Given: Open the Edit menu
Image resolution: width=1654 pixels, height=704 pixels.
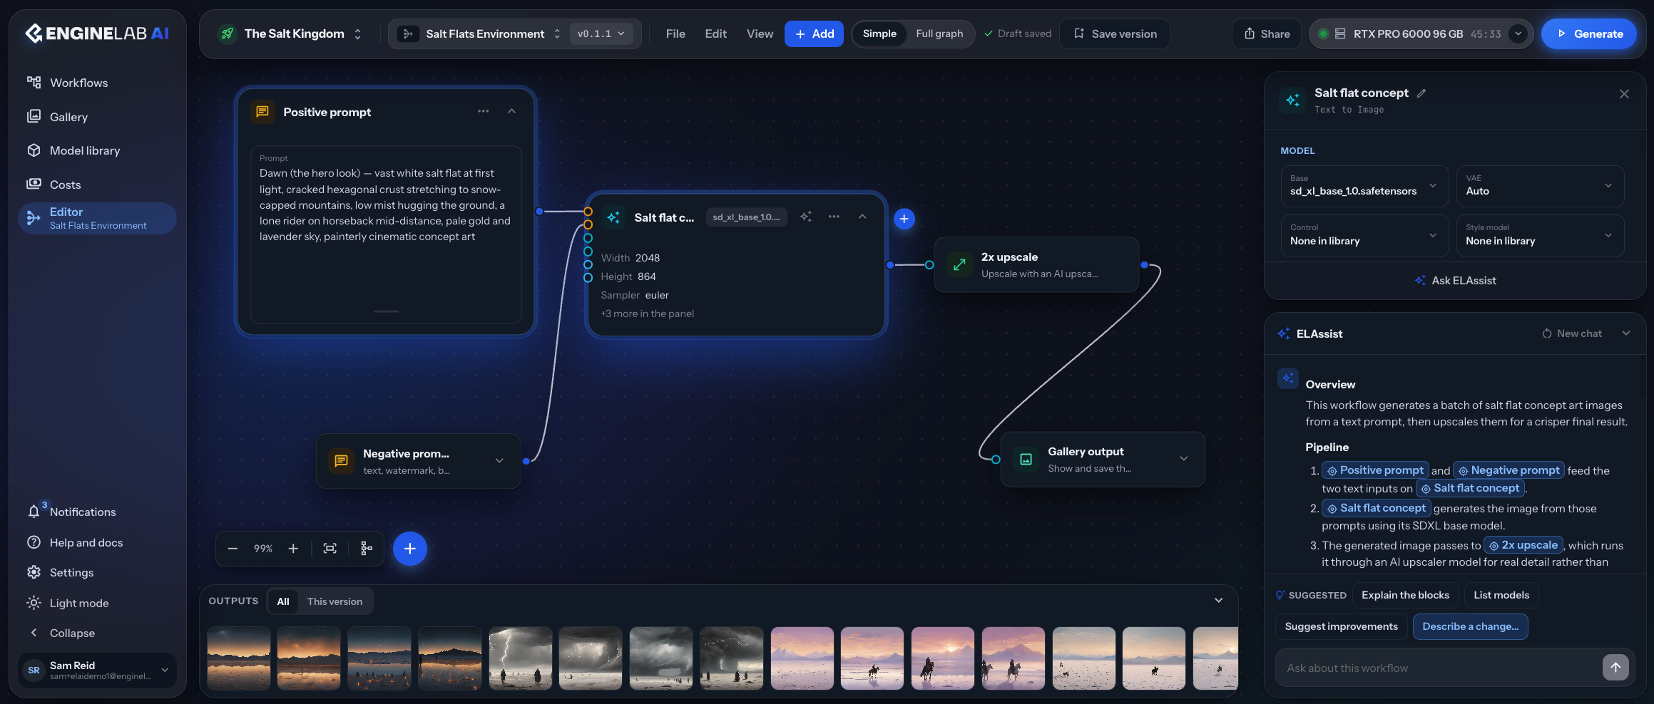Looking at the screenshot, I should [x=715, y=33].
